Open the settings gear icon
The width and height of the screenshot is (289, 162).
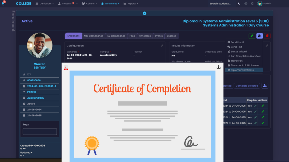[252, 4]
